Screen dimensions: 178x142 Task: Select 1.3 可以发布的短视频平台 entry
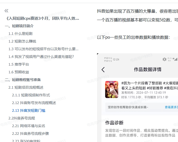(43, 49)
